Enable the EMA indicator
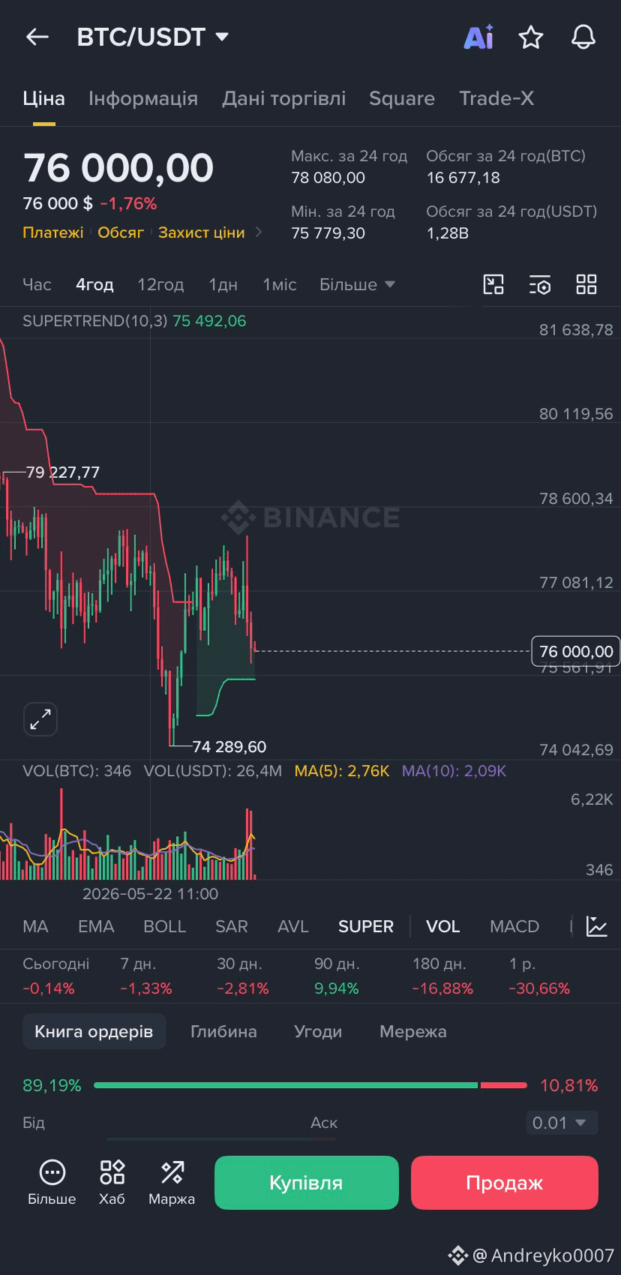 coord(96,926)
